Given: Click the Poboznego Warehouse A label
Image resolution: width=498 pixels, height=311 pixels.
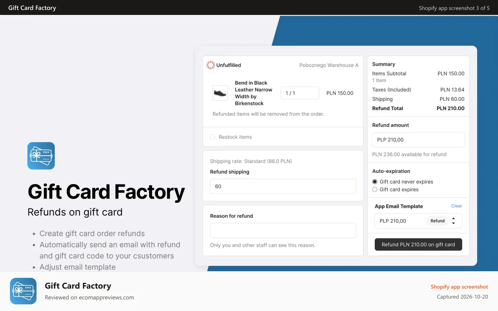Looking at the screenshot, I should [x=329, y=65].
